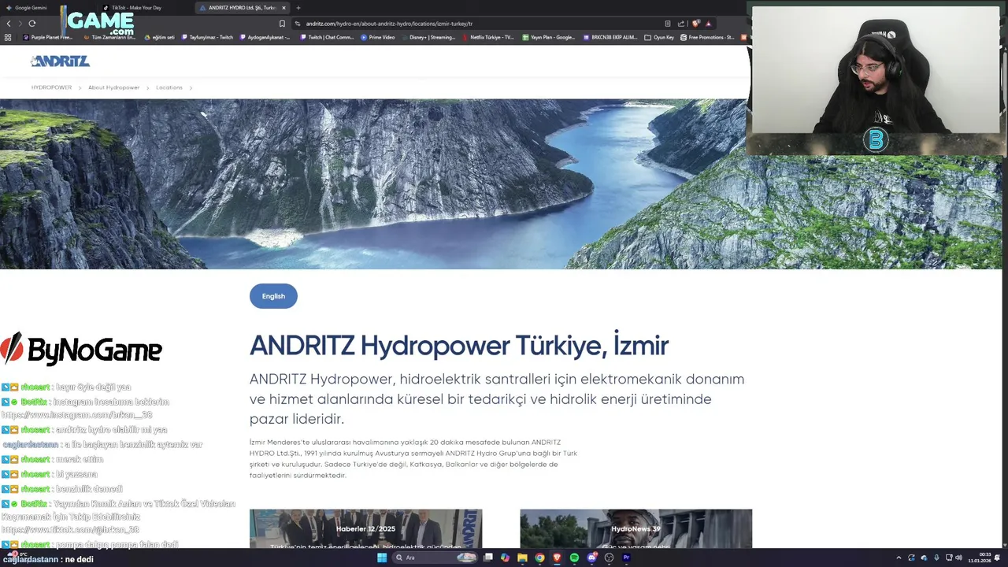The image size is (1008, 567).
Task: Bookmark this page with the address bar bookmark icon
Action: (x=282, y=24)
